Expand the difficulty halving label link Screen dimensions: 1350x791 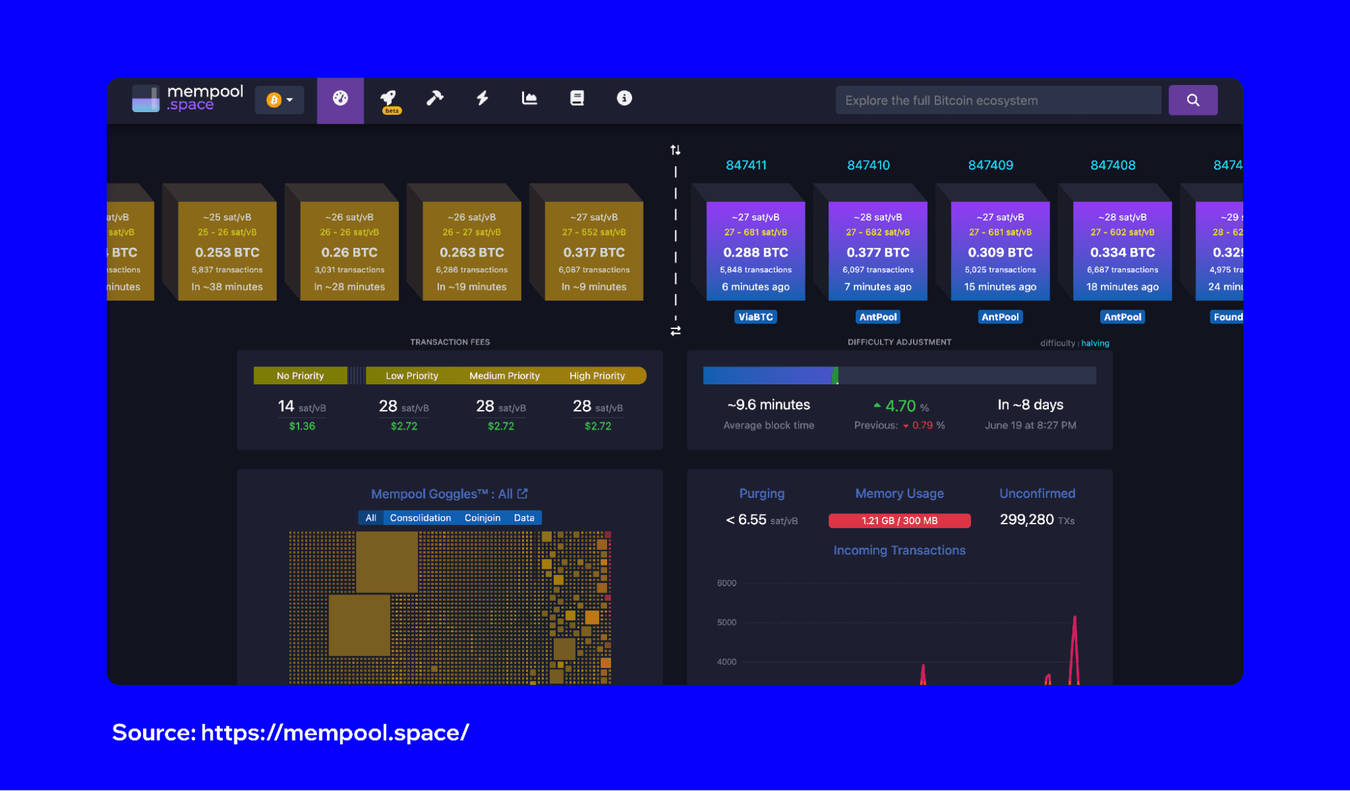tap(1092, 342)
